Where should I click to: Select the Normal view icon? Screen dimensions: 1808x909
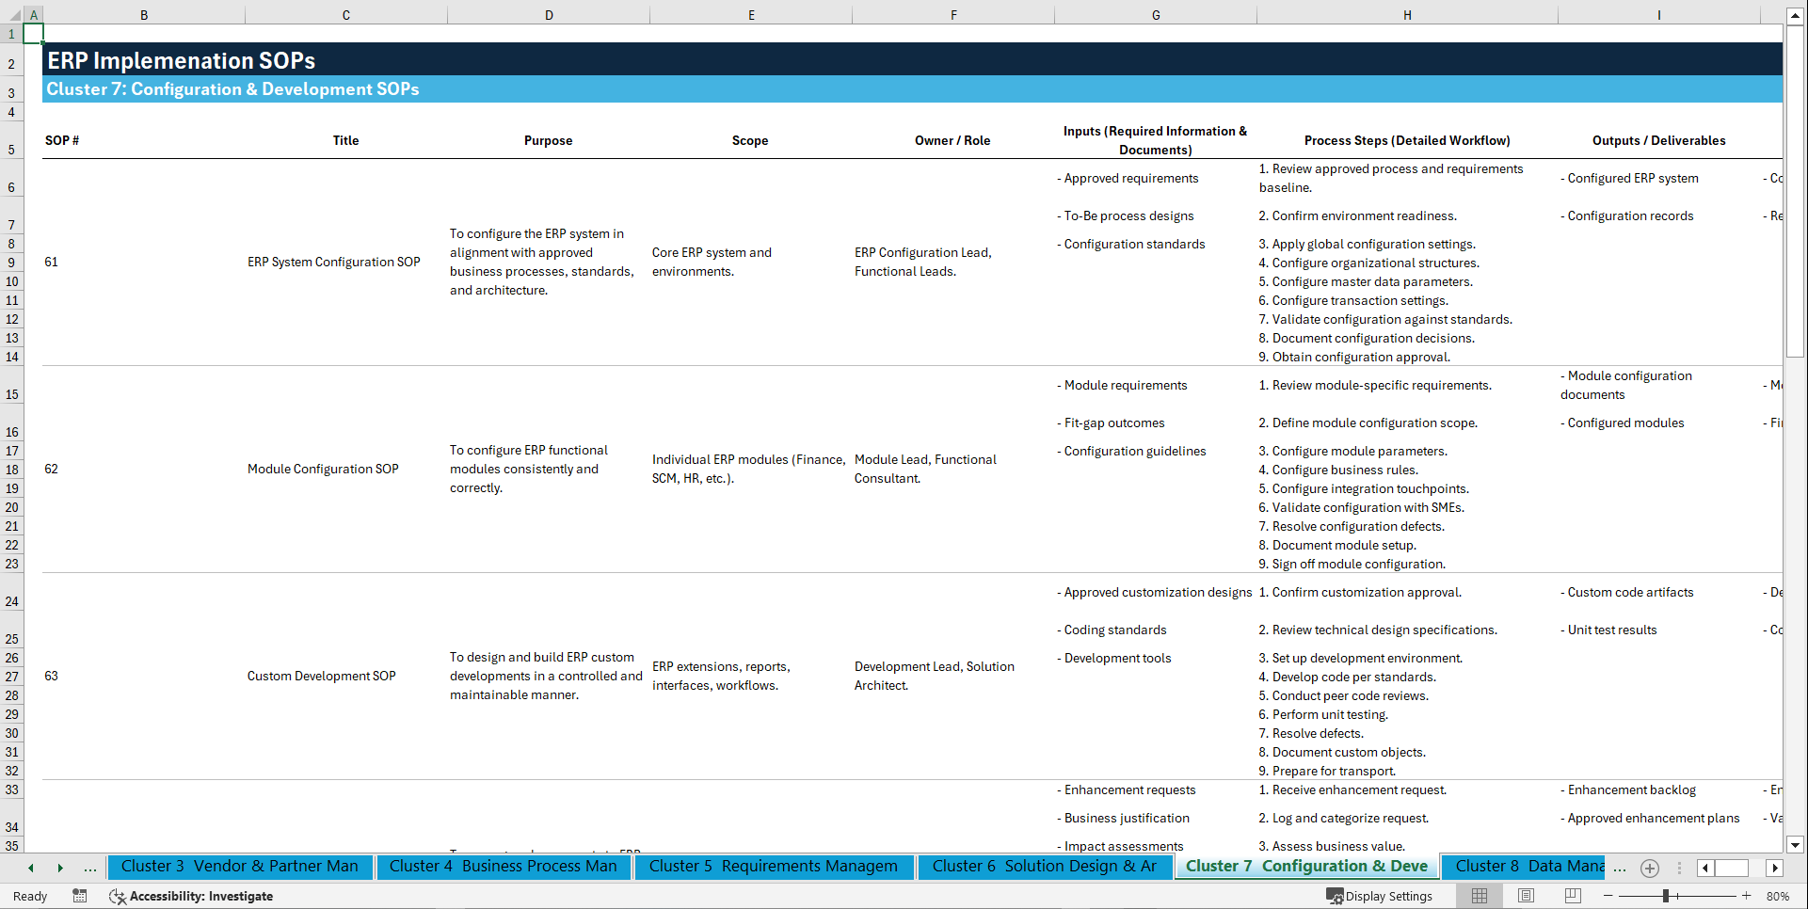click(x=1479, y=896)
